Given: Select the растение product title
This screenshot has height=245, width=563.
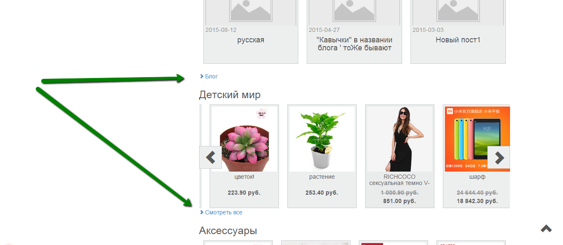Looking at the screenshot, I should click(322, 177).
